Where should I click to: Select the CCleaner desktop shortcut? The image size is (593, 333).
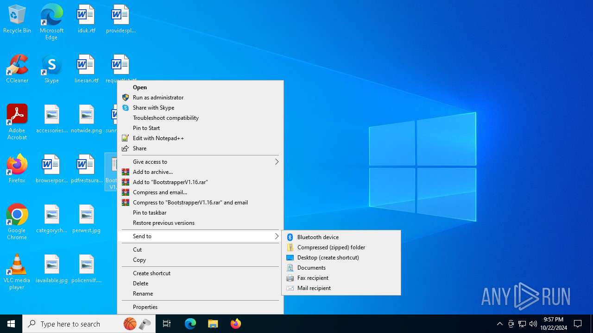pyautogui.click(x=17, y=69)
